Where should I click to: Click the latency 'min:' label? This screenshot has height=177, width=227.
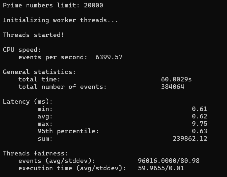click(x=45, y=109)
